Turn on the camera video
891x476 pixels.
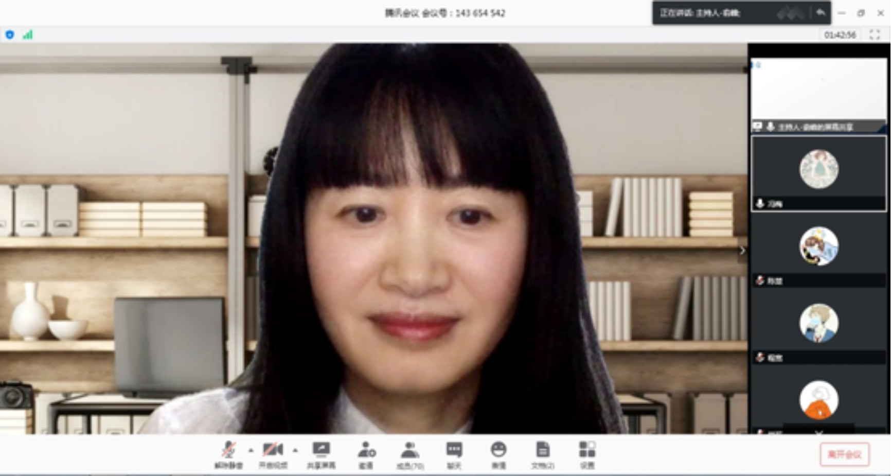[x=273, y=454]
